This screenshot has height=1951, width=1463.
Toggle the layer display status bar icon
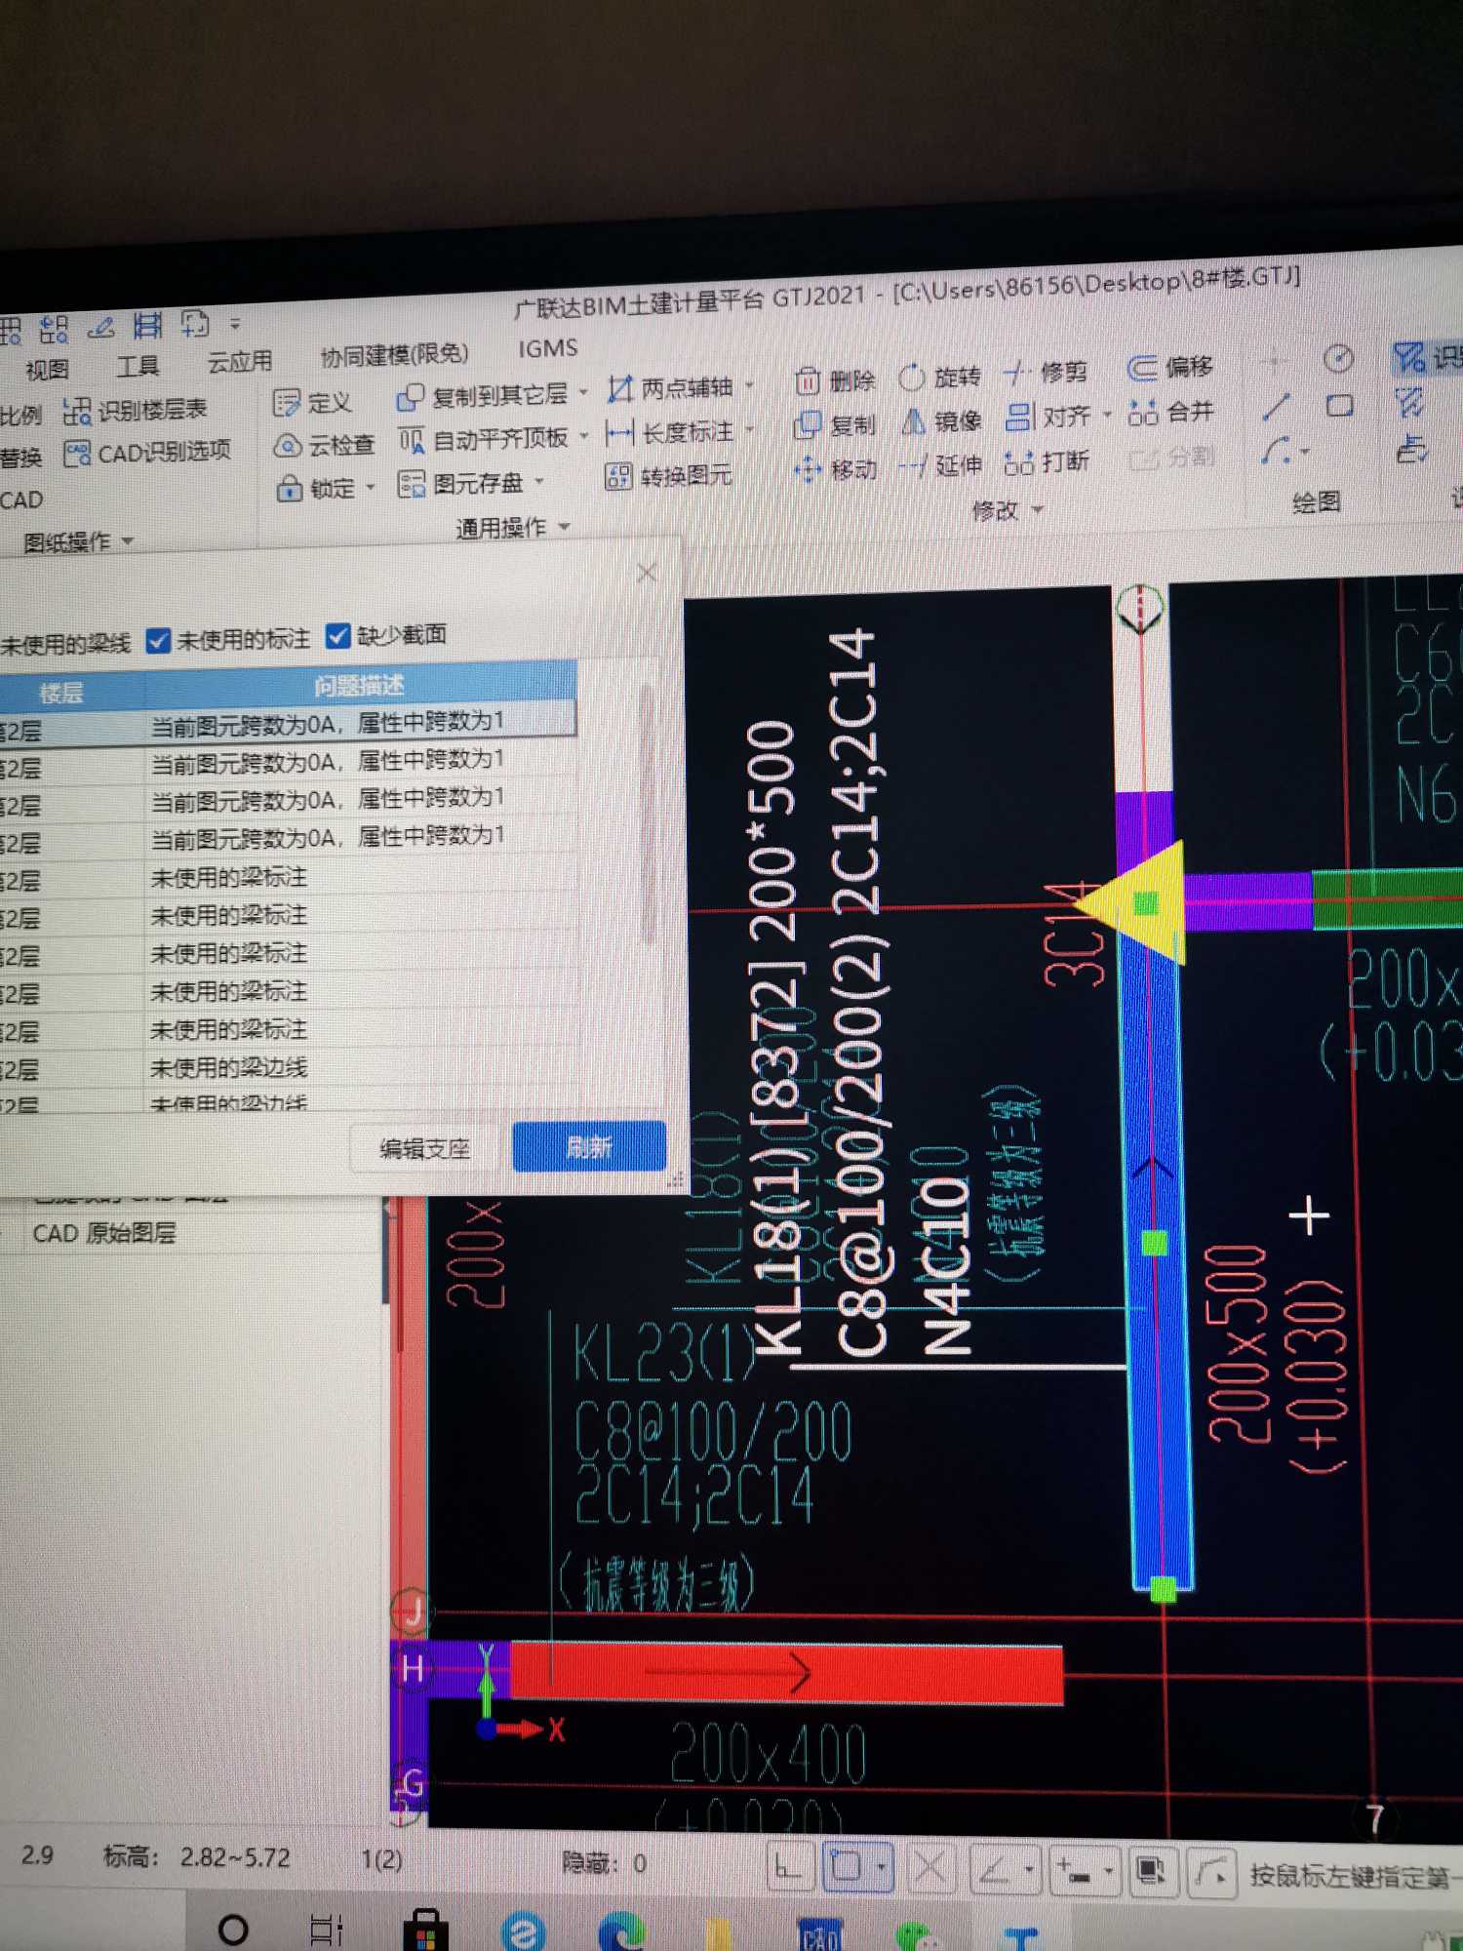tap(1152, 1869)
